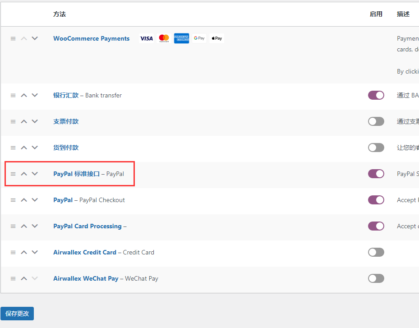419x328 pixels.
Task: Disable PayPal Card Processing toggle
Action: pyautogui.click(x=376, y=226)
